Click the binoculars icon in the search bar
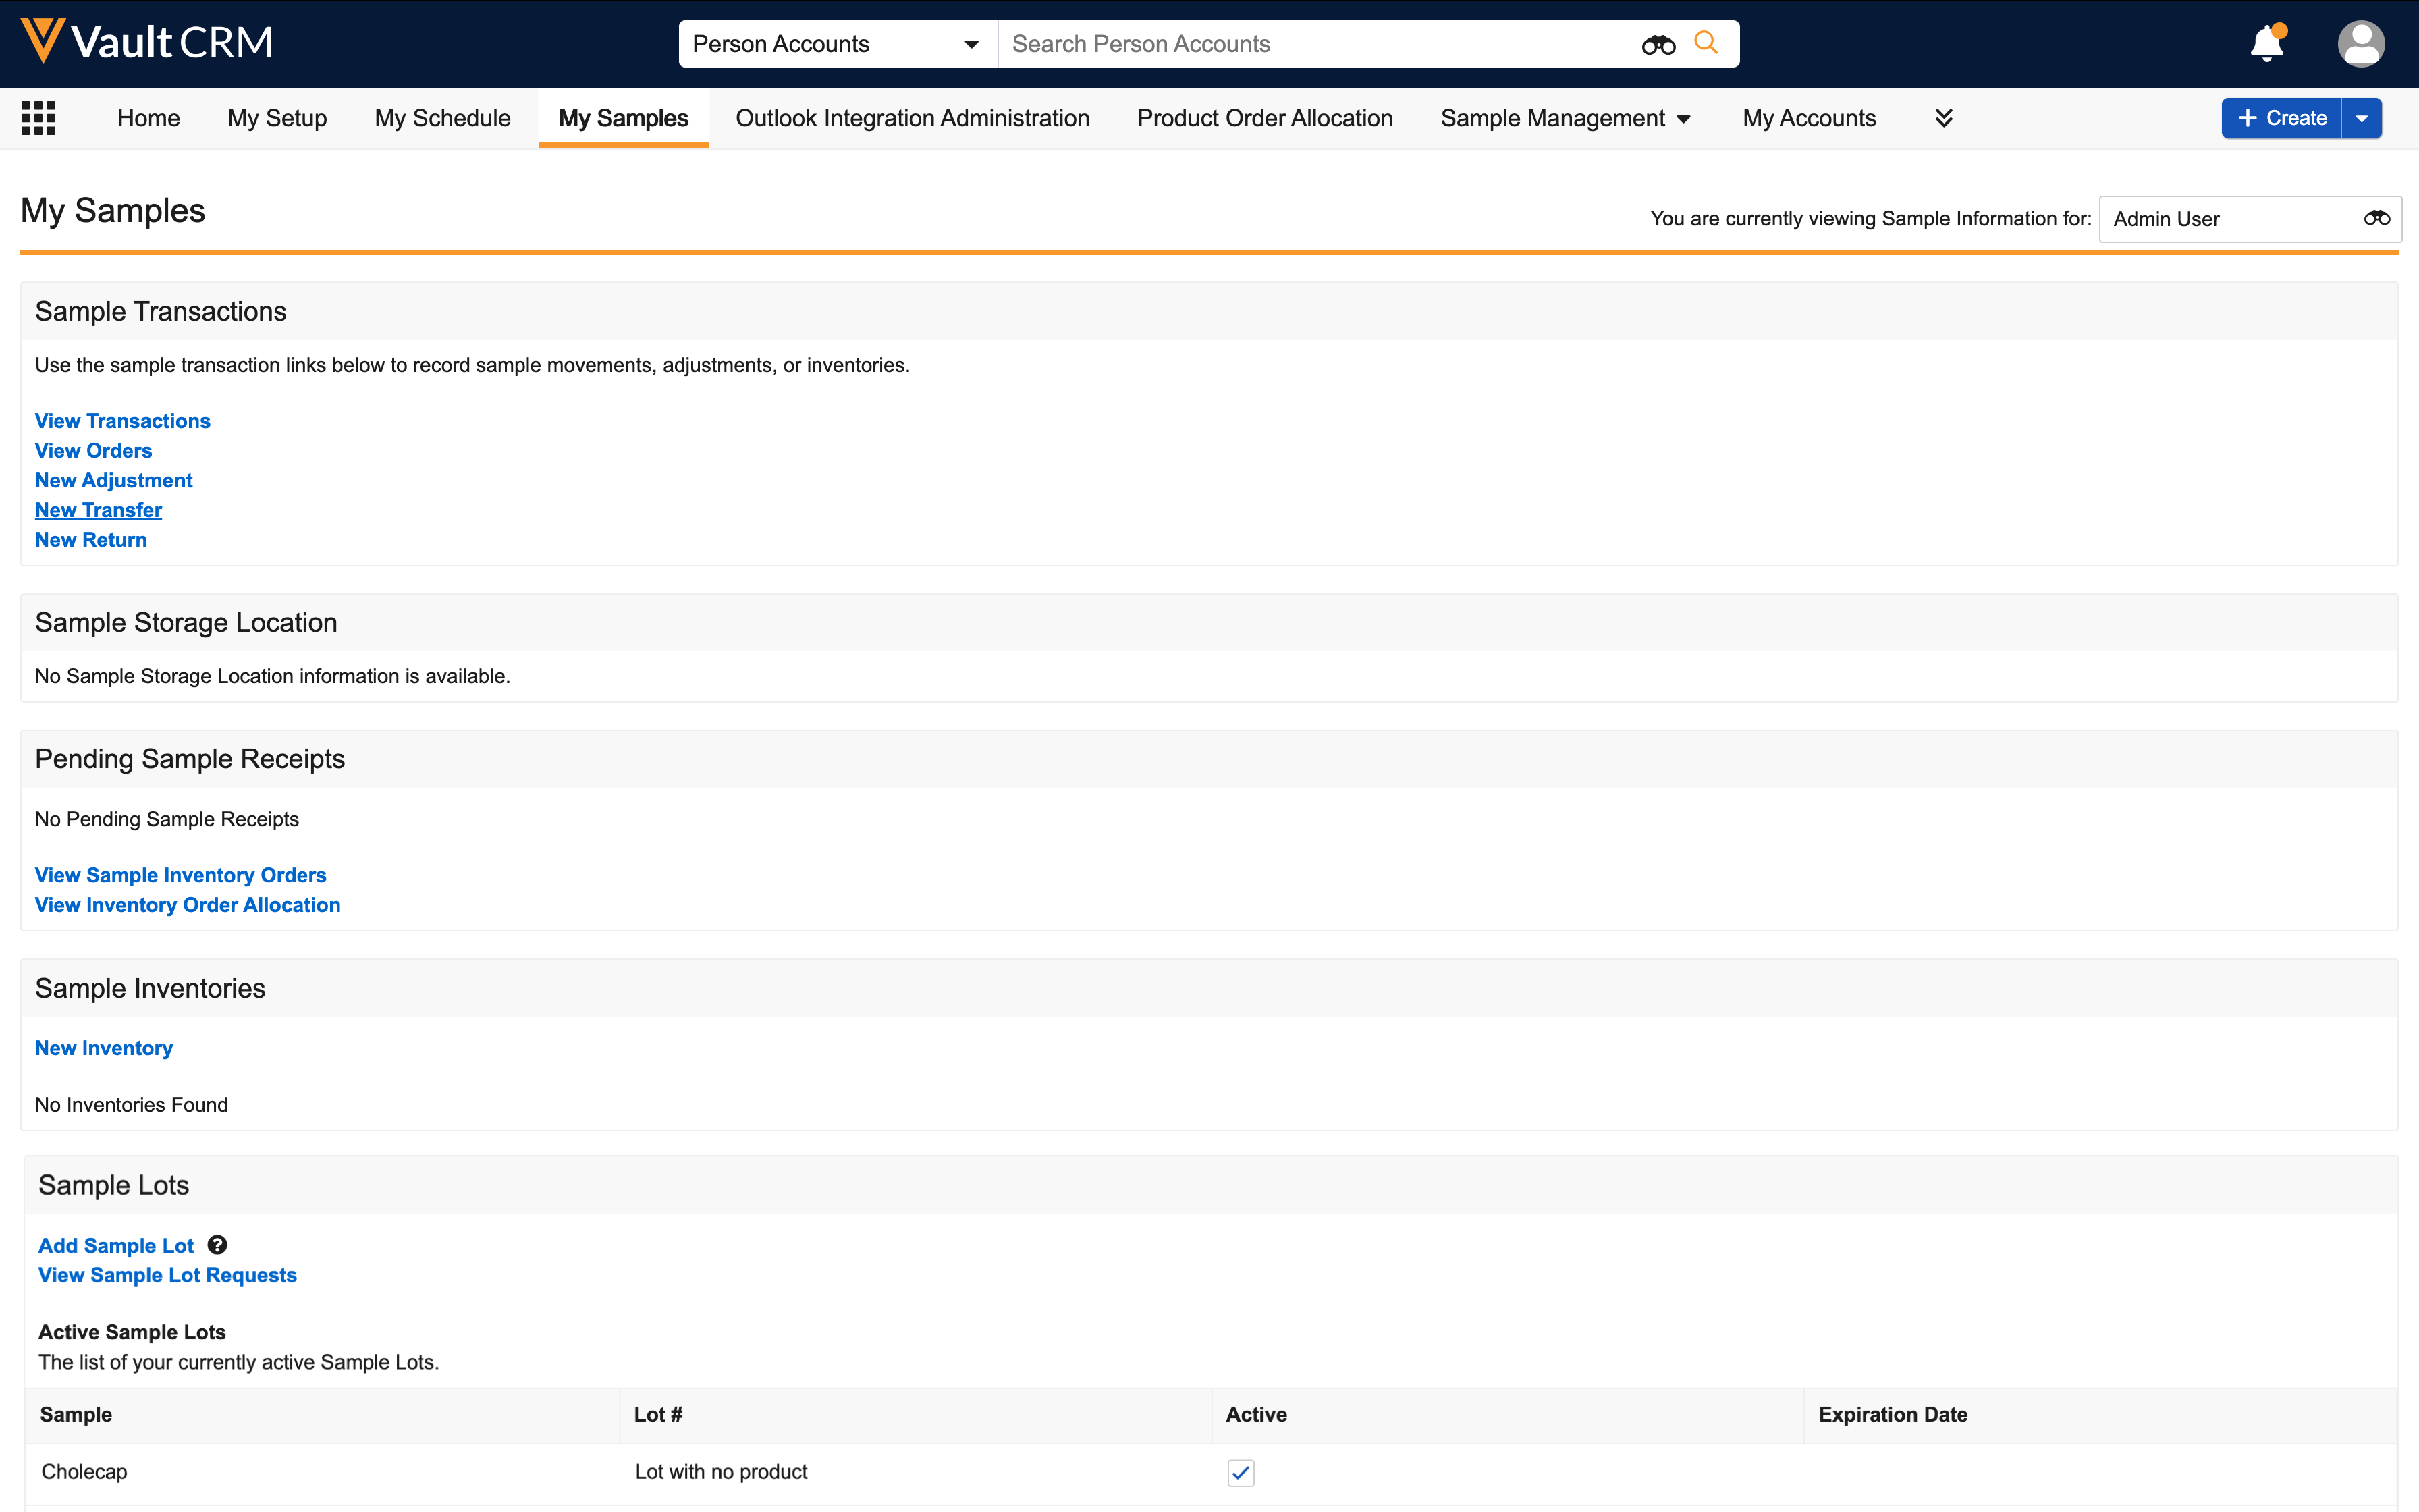 [x=1657, y=45]
